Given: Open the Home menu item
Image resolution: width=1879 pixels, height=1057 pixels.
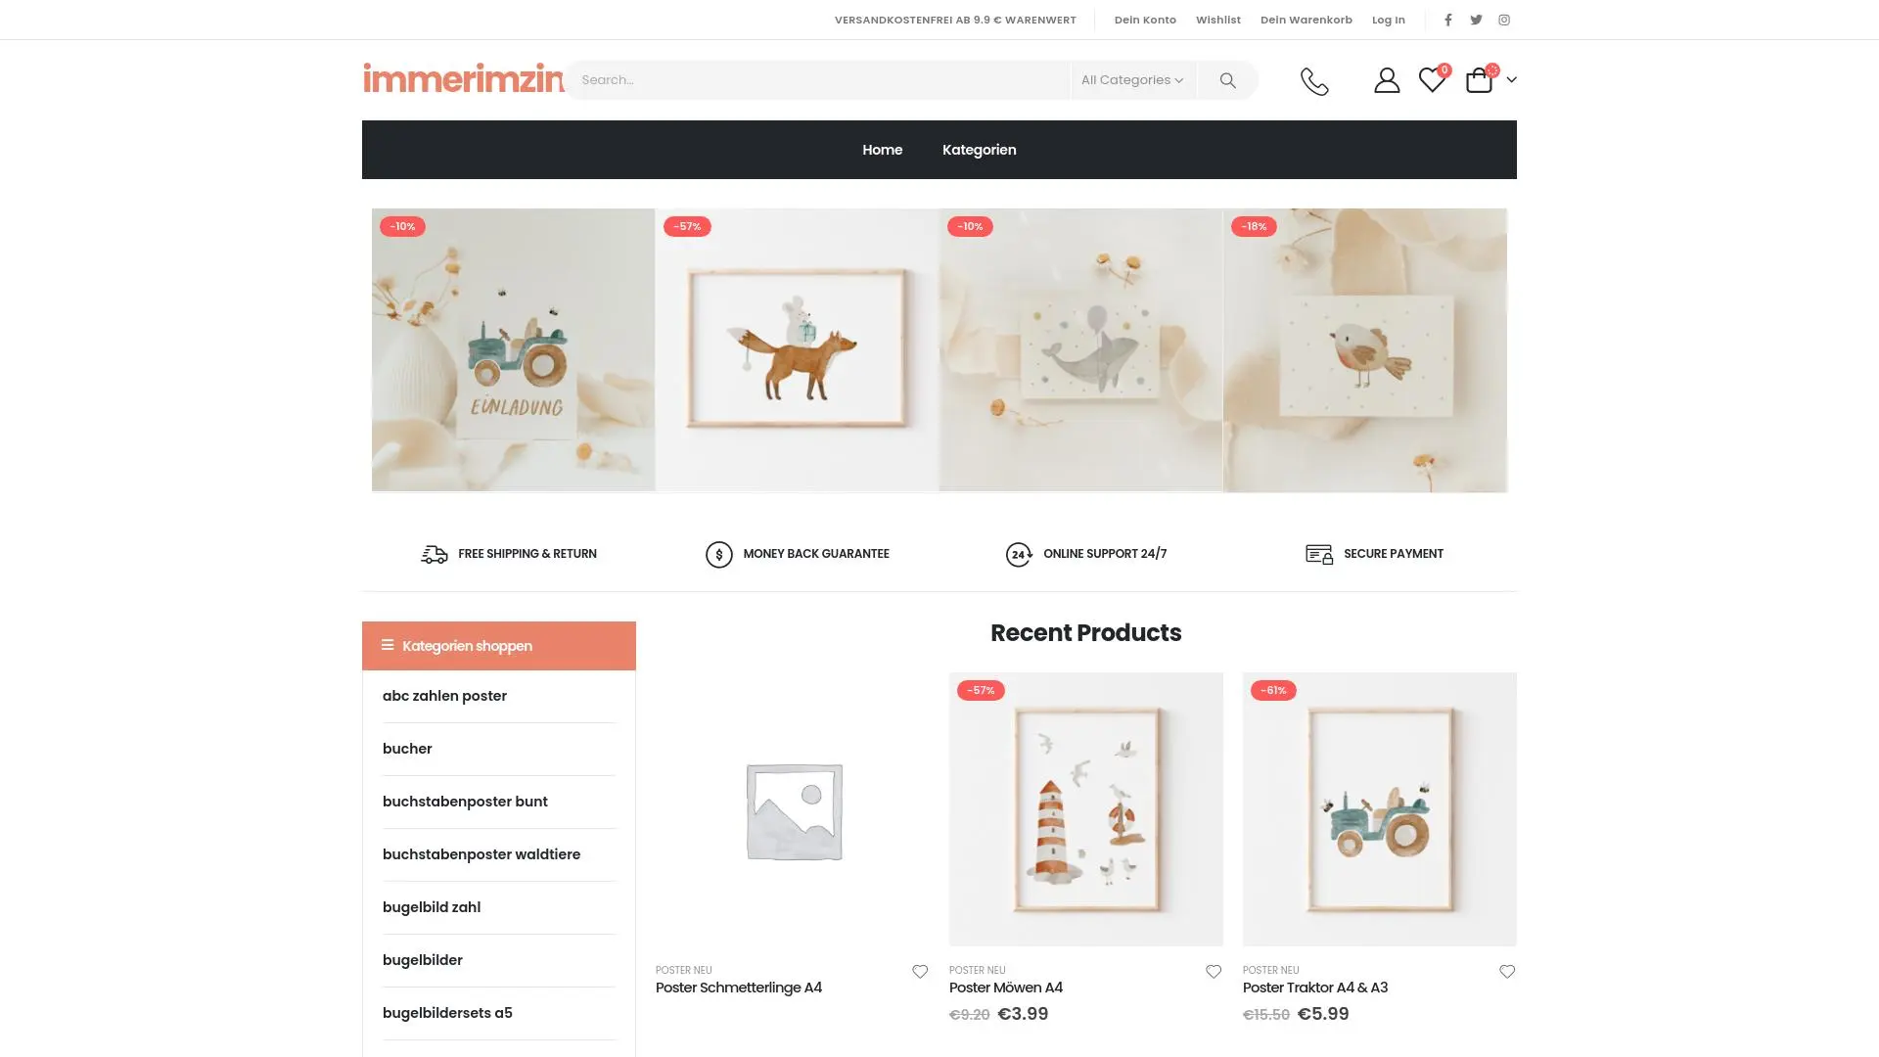Looking at the screenshot, I should [x=882, y=150].
